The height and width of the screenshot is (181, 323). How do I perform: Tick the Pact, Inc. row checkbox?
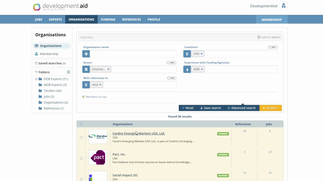point(81,158)
